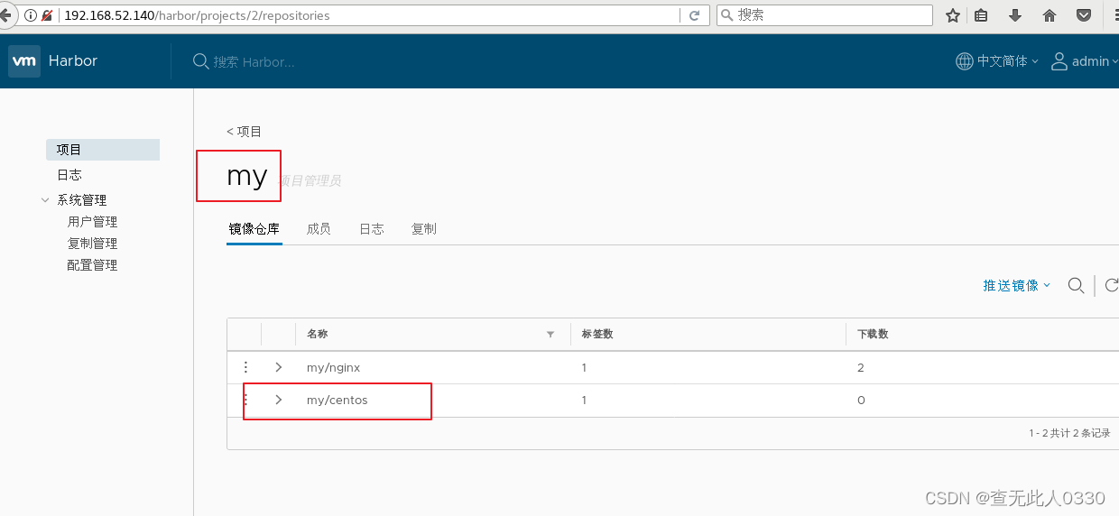Click the address bar URL field

370,15
